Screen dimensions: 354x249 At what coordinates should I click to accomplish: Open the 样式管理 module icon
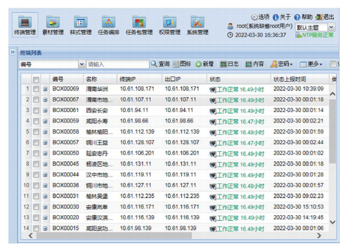81,24
